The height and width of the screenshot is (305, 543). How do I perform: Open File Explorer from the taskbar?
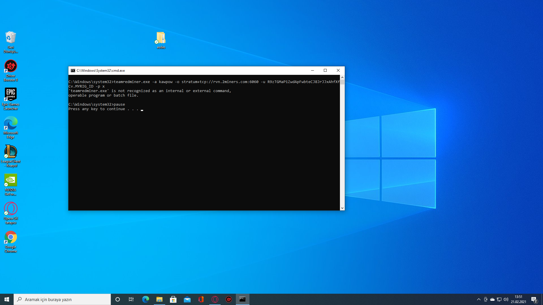(159, 299)
